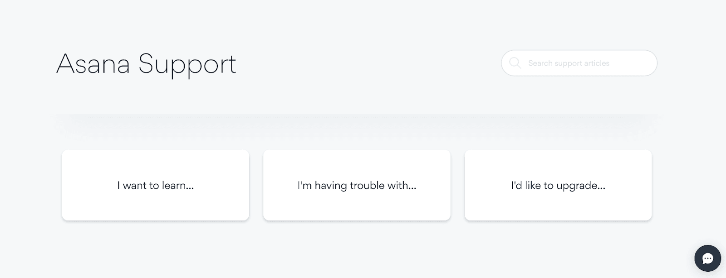Click the dark round messenger button
This screenshot has height=278, width=726.
pos(707,258)
